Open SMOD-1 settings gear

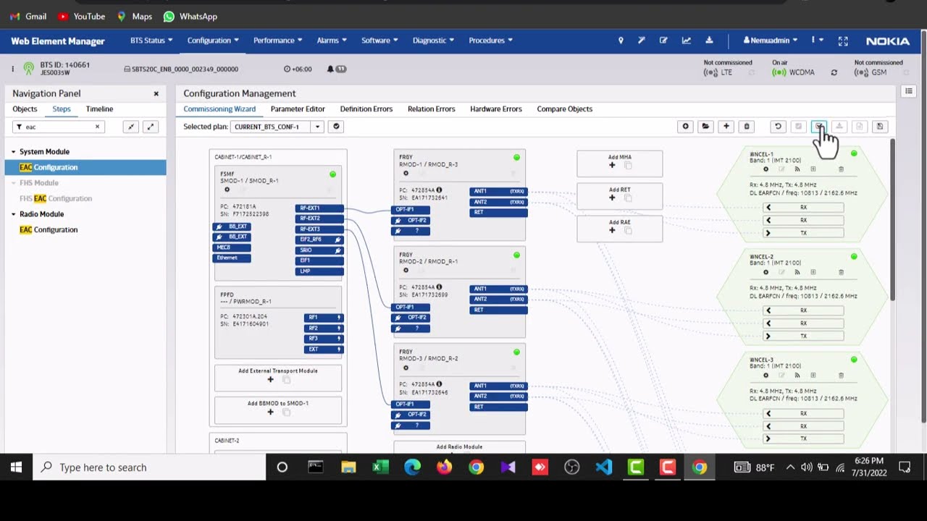227,190
